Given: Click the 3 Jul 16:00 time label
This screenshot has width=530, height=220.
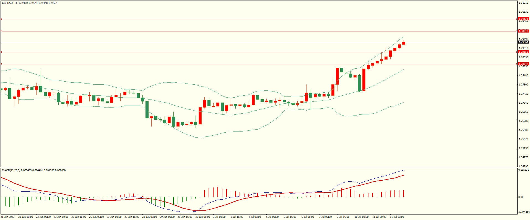Looking at the screenshot, I should click(237, 217).
